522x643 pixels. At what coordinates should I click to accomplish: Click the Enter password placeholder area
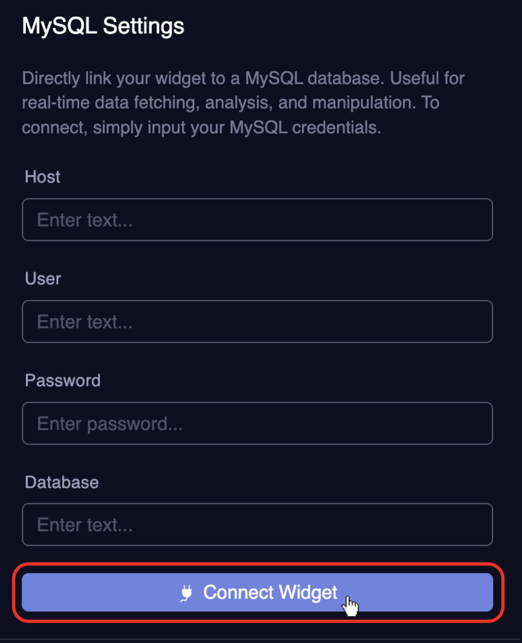pos(110,423)
